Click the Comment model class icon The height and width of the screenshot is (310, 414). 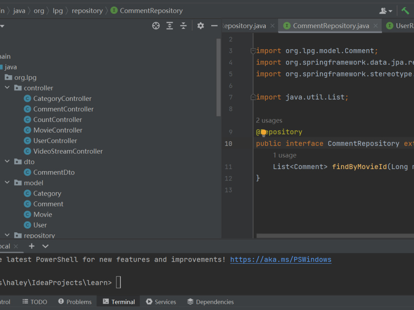pos(27,204)
